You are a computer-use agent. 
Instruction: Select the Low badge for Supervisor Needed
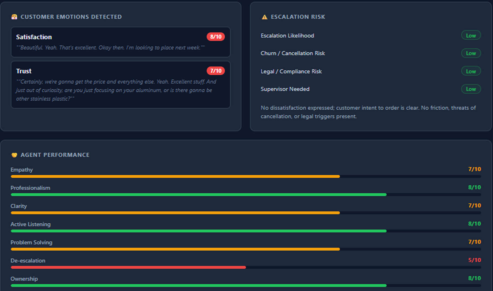tap(471, 89)
